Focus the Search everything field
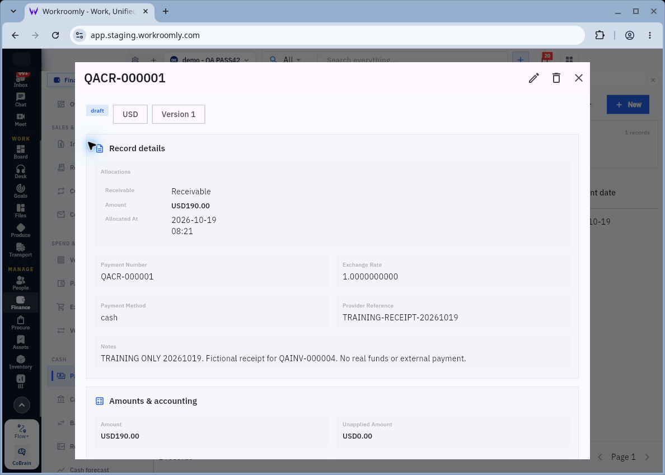Image resolution: width=665 pixels, height=475 pixels. pyautogui.click(x=411, y=60)
